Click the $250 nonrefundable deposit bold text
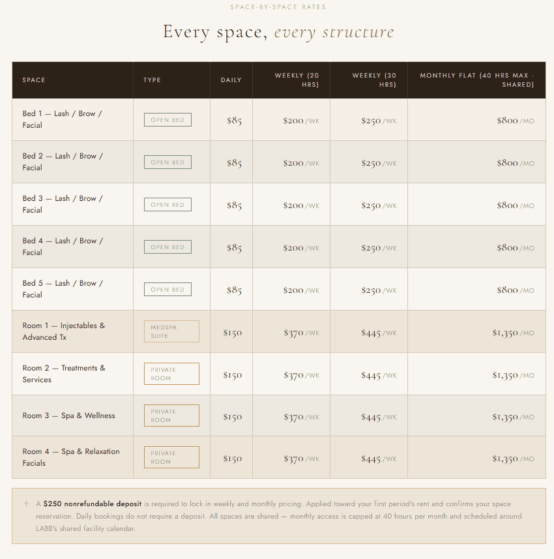 click(93, 504)
